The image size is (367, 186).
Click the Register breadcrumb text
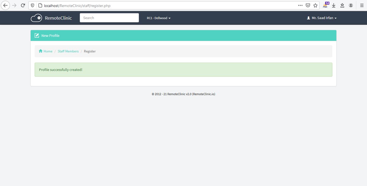pyautogui.click(x=90, y=51)
